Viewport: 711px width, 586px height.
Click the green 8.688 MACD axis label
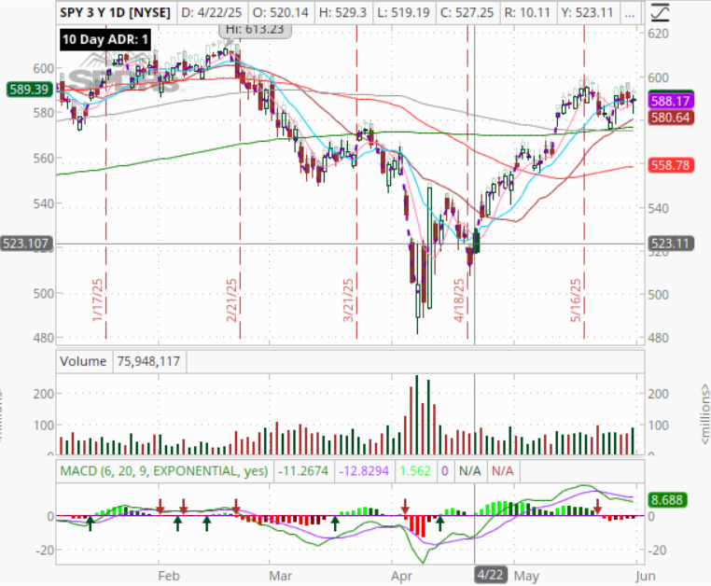666,500
